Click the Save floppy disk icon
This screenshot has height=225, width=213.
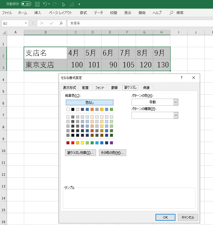(x=37, y=4)
